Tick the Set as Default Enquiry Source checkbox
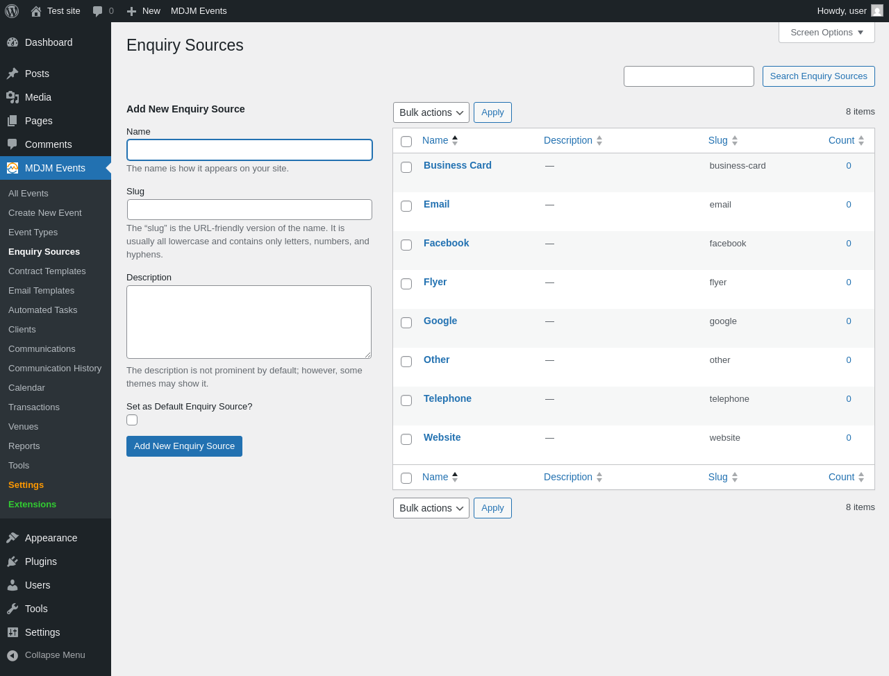The width and height of the screenshot is (889, 676). click(132, 420)
